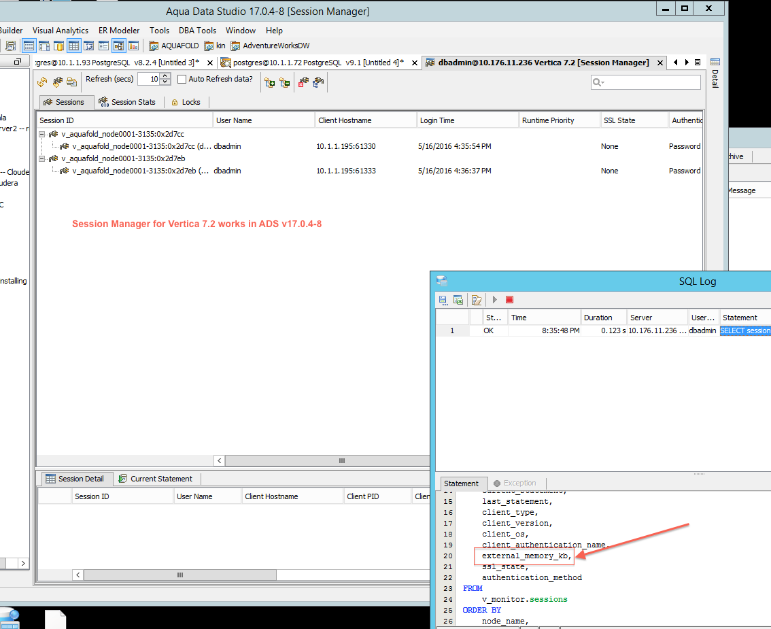Open the Tools menu
This screenshot has height=629, width=771.
(159, 31)
